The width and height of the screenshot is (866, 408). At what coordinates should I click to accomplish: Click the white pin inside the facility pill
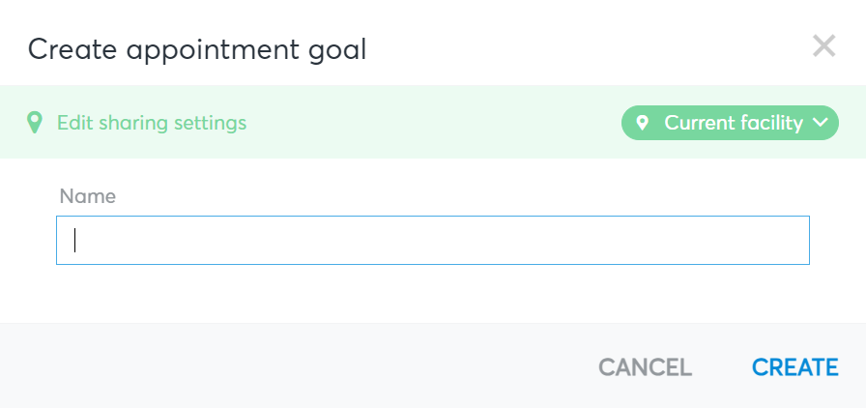point(642,122)
